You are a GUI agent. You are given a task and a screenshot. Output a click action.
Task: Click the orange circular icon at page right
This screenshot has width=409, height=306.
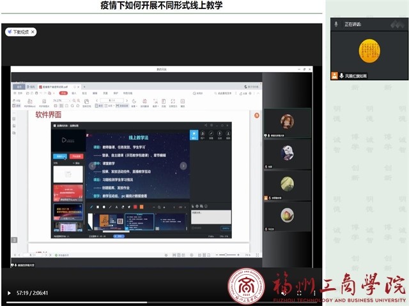click(256, 115)
